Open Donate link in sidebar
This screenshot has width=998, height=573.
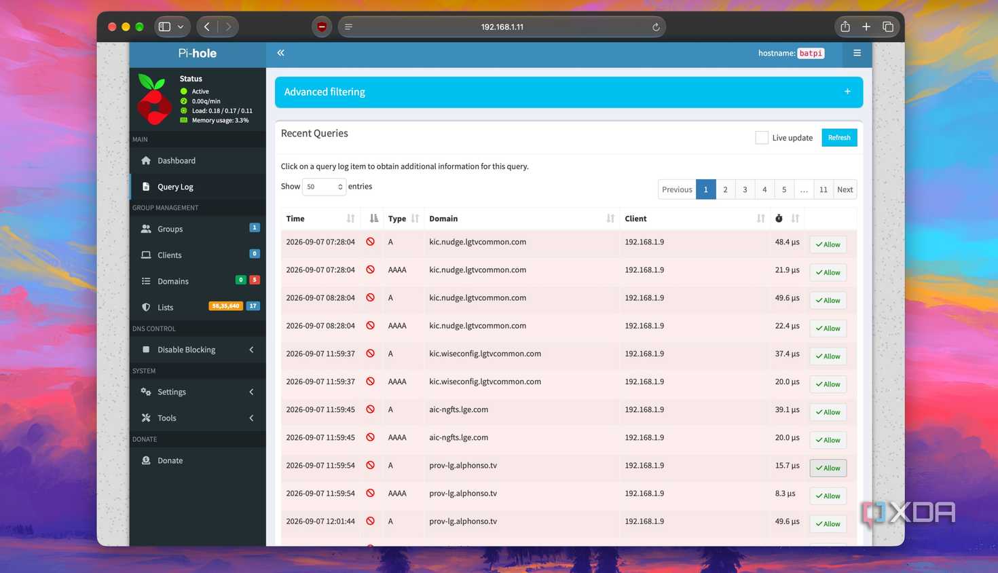(x=198, y=460)
